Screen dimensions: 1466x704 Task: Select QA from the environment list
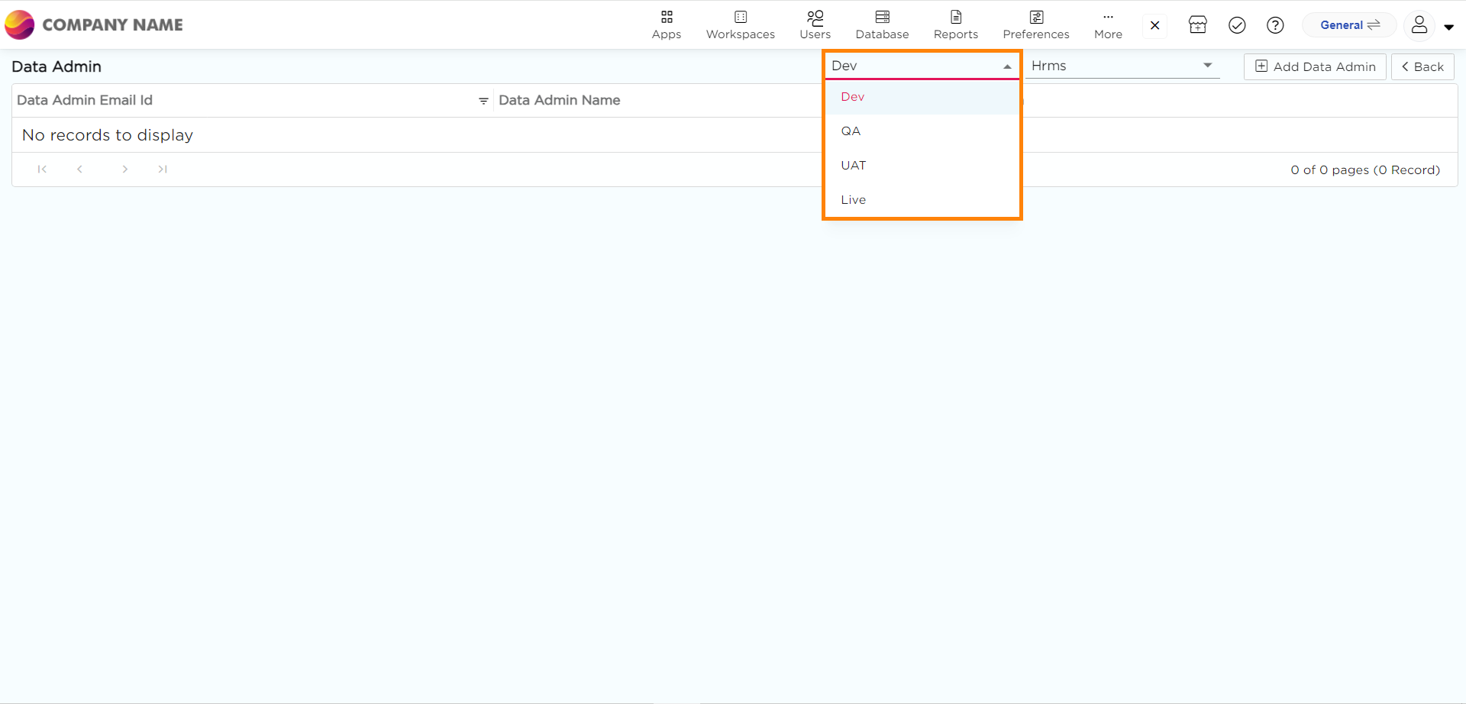pyautogui.click(x=851, y=131)
